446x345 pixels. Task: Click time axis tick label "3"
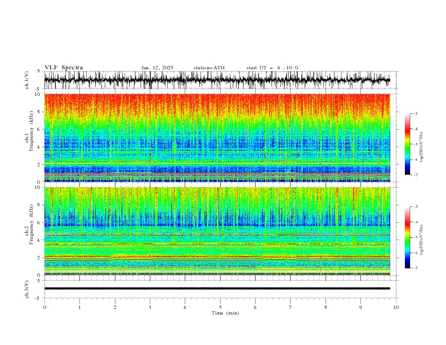pyautogui.click(x=150, y=307)
